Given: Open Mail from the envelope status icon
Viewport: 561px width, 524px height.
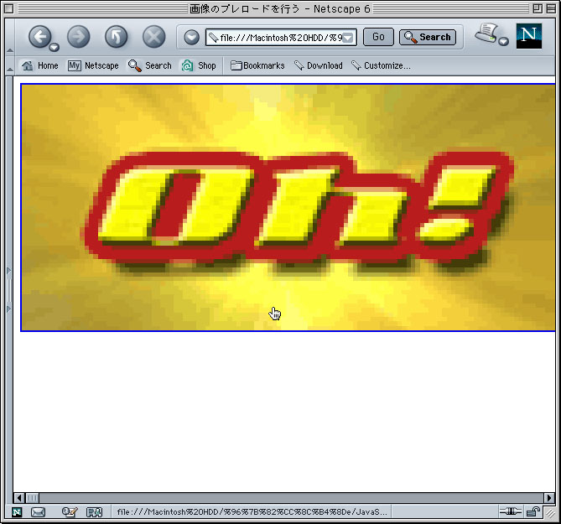Looking at the screenshot, I should click(x=39, y=512).
